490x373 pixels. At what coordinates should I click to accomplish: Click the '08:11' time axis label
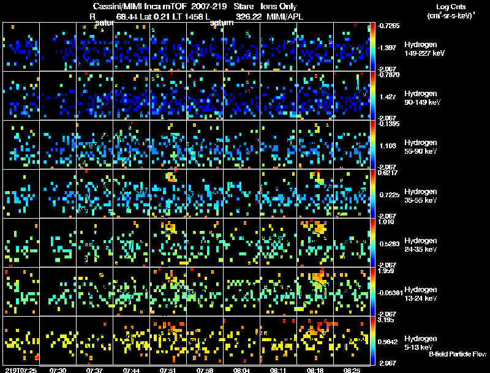tap(278, 370)
